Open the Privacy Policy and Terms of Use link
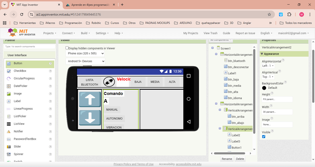The height and width of the screenshot is (167, 315). pyautogui.click(x=133, y=164)
